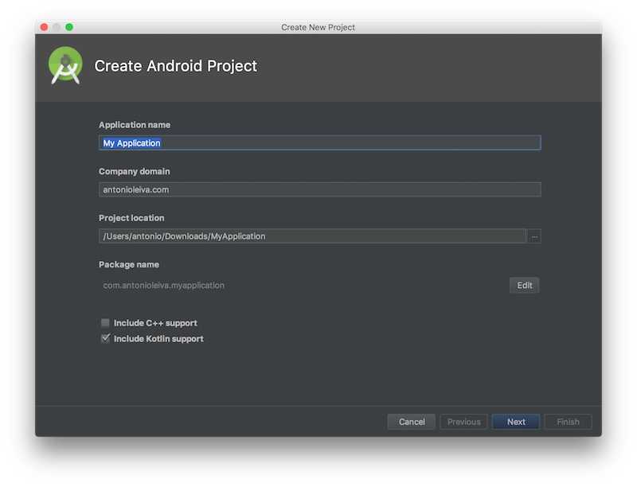Viewport: 637px width, 487px height.
Task: Click the Application name input field
Action: (x=320, y=143)
